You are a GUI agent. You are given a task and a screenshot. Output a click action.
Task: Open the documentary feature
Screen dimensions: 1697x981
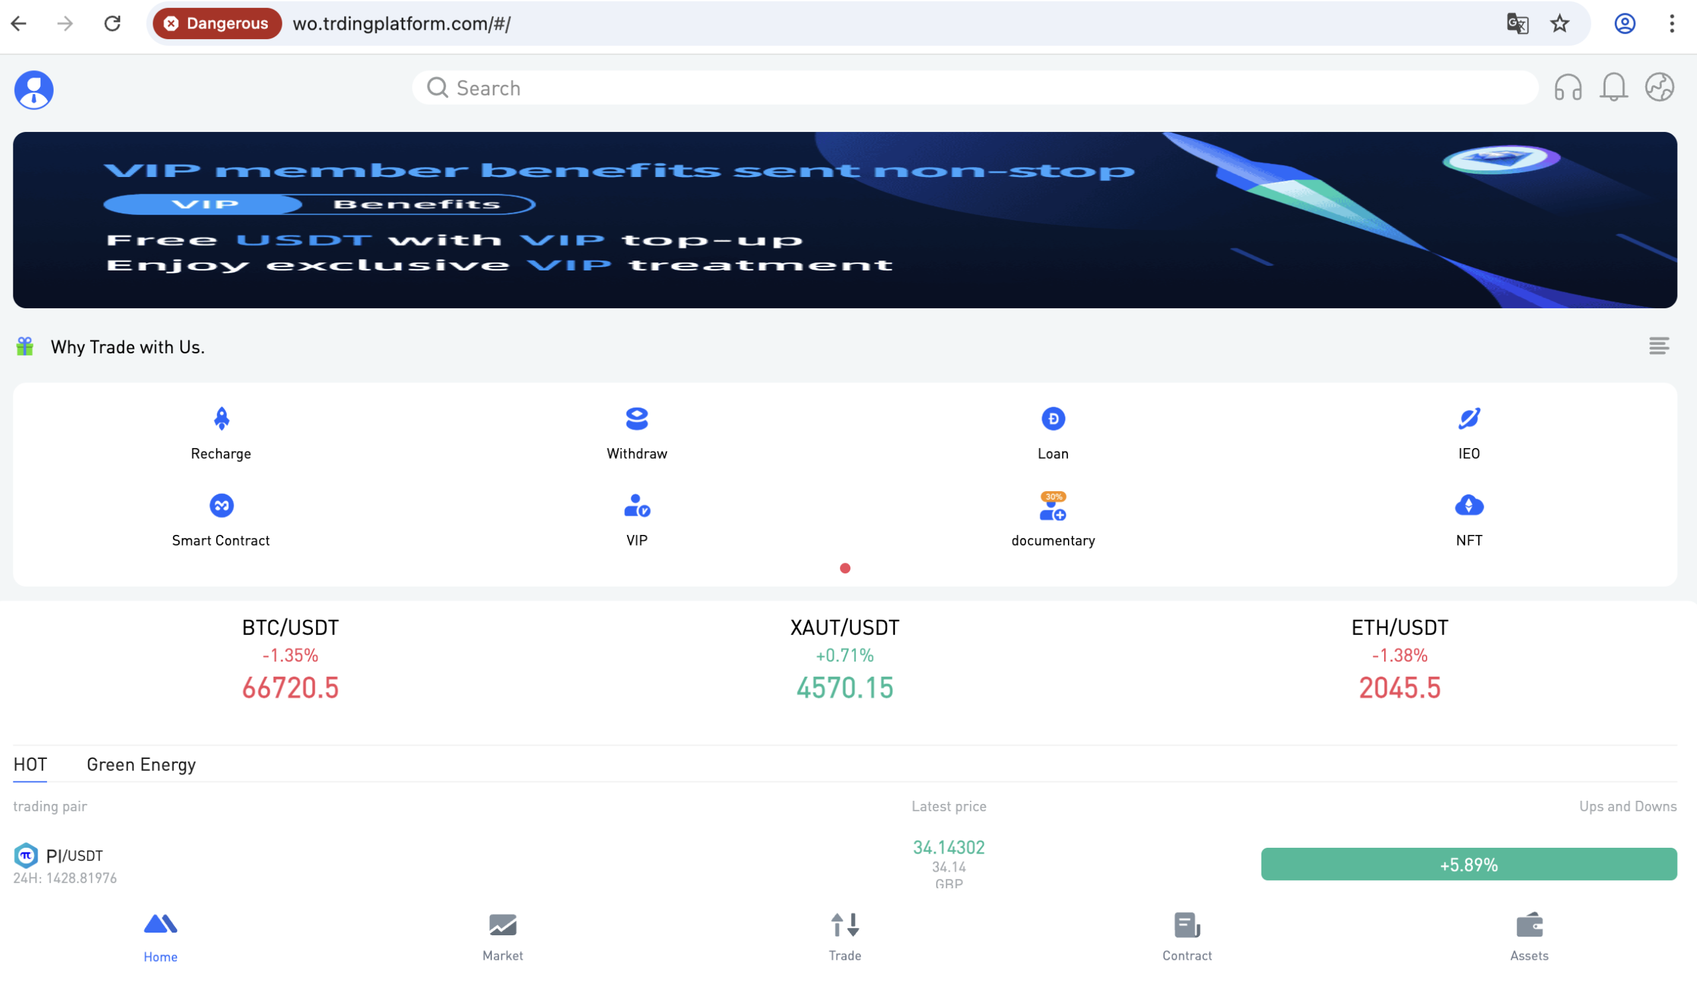pos(1053,520)
